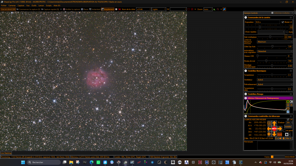Open the target name ic5146 dropdown
The width and height of the screenshot is (296, 166).
pyautogui.click(x=144, y=9)
